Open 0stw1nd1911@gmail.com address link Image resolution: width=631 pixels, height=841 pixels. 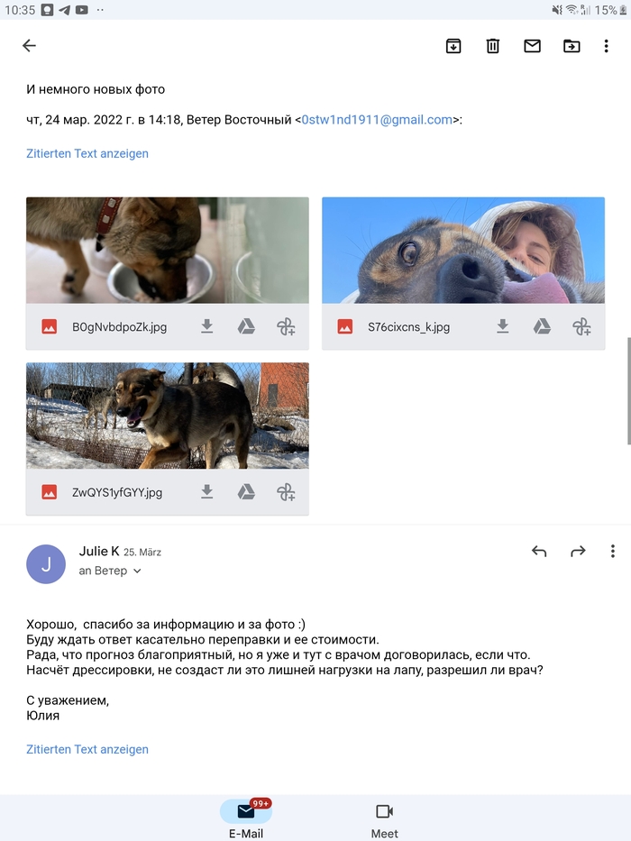pyautogui.click(x=377, y=120)
